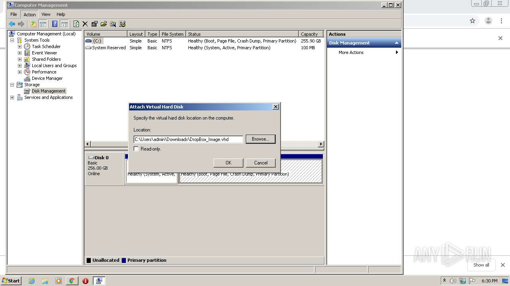Click Chrome profile avatar icon
This screenshot has width=510, height=286.
[488, 21]
